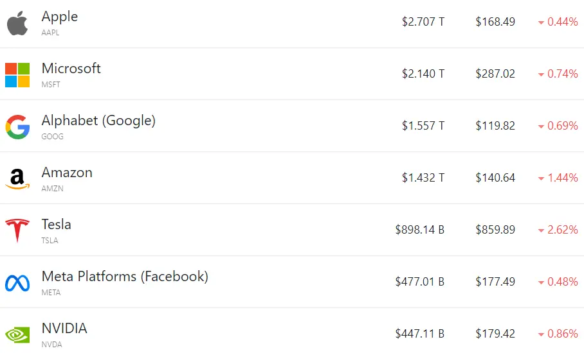Image resolution: width=584 pixels, height=353 pixels.
Task: Open the Microsoft company name link
Action: [71, 69]
